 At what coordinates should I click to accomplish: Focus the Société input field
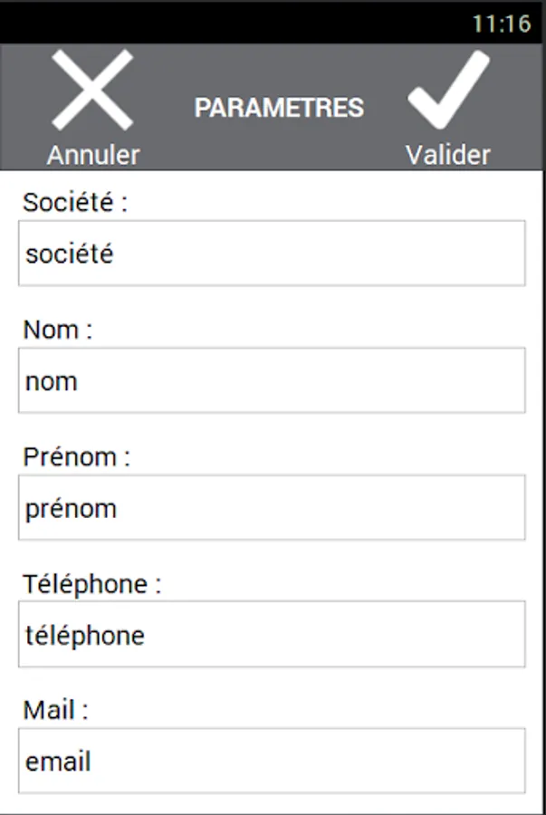click(x=272, y=254)
